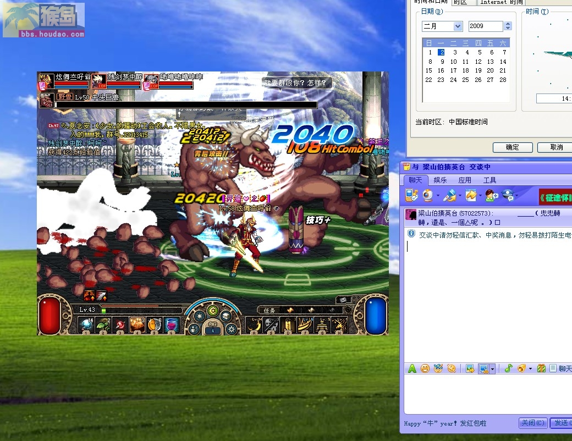Click the 关闭(C) button in QQ chat

pyautogui.click(x=533, y=423)
